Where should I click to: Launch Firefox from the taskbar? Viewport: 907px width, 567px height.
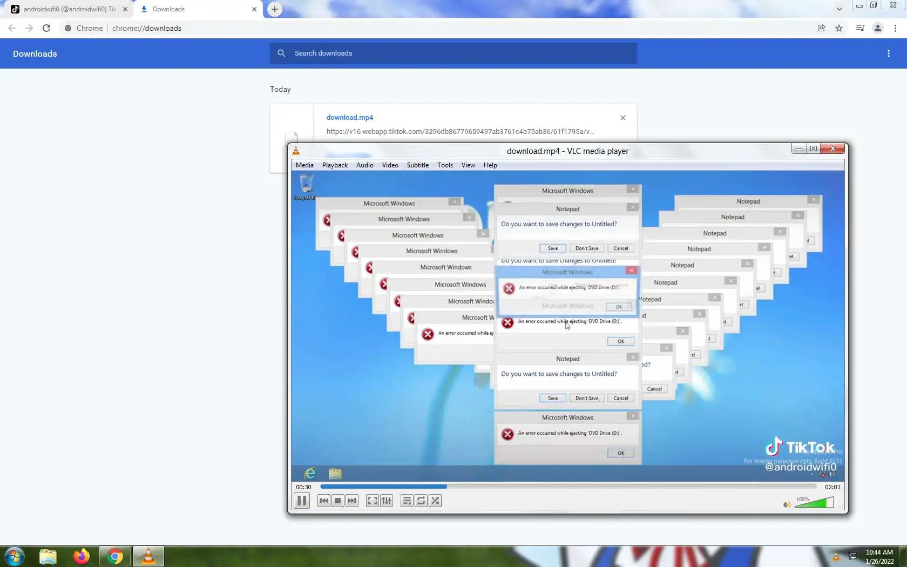tap(82, 556)
